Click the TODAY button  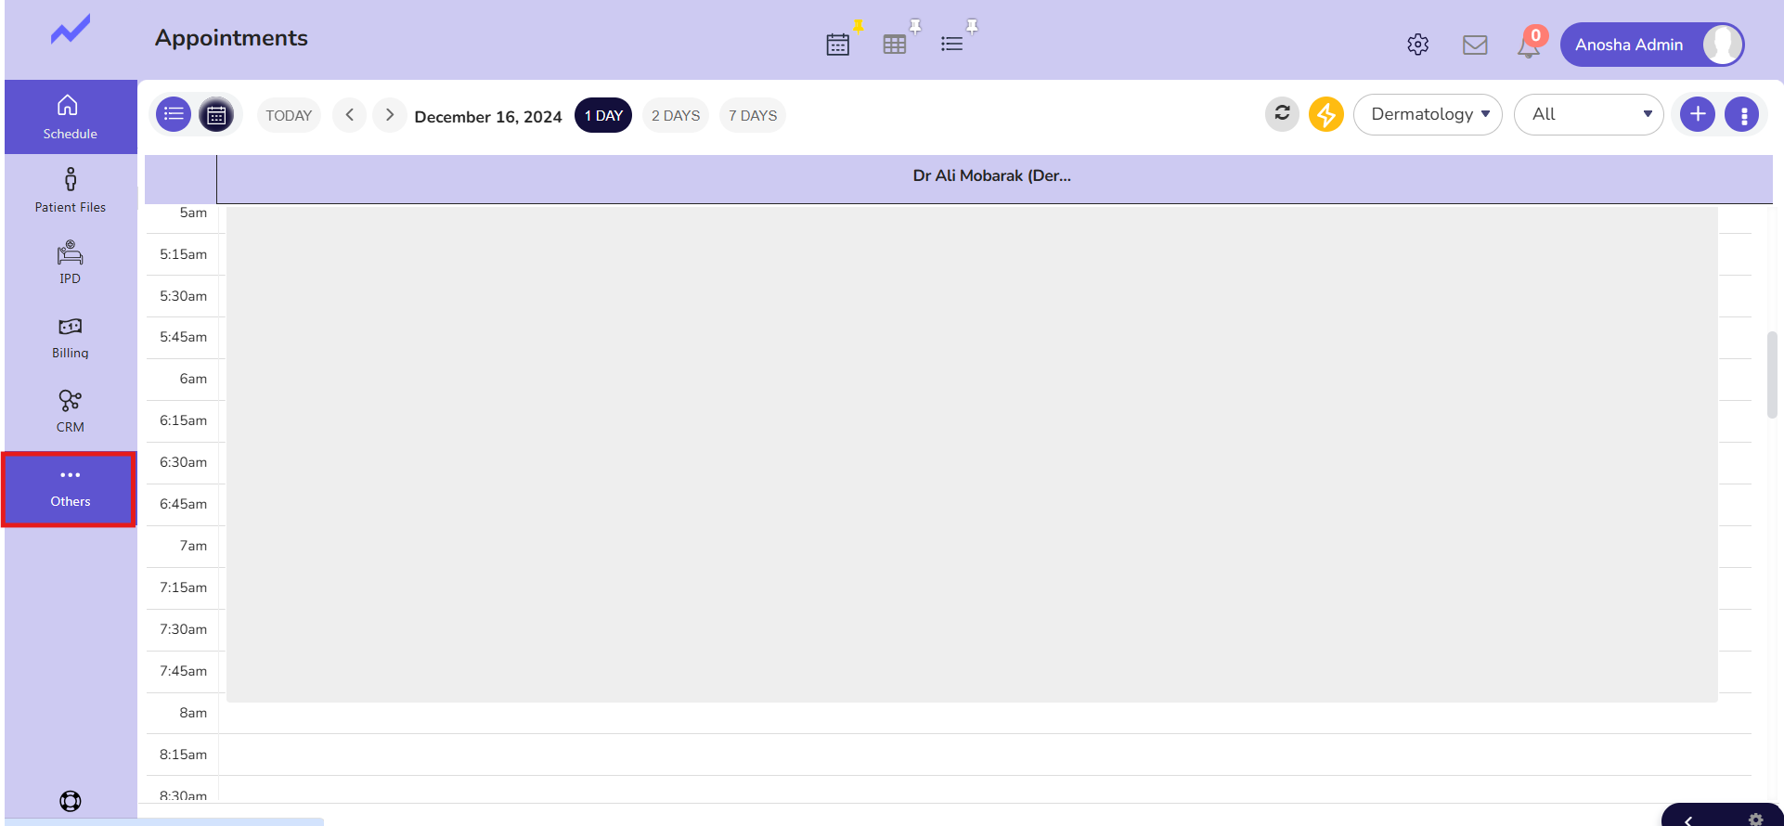tap(289, 115)
